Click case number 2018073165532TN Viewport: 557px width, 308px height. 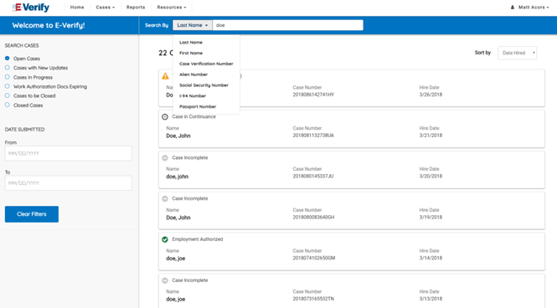[x=313, y=299]
